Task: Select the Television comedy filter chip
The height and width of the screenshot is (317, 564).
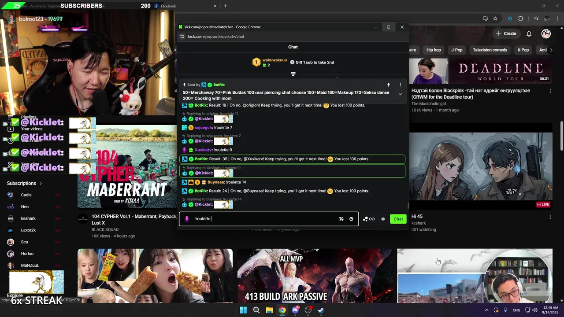Action: coord(490,50)
